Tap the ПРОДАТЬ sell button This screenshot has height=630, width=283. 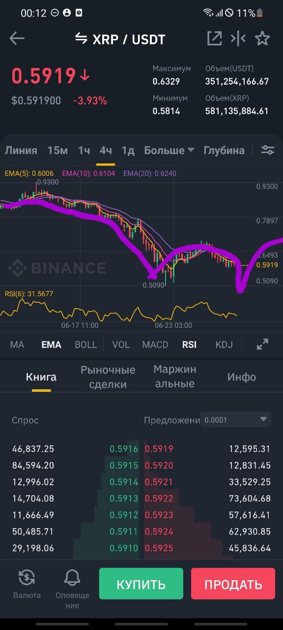(233, 584)
